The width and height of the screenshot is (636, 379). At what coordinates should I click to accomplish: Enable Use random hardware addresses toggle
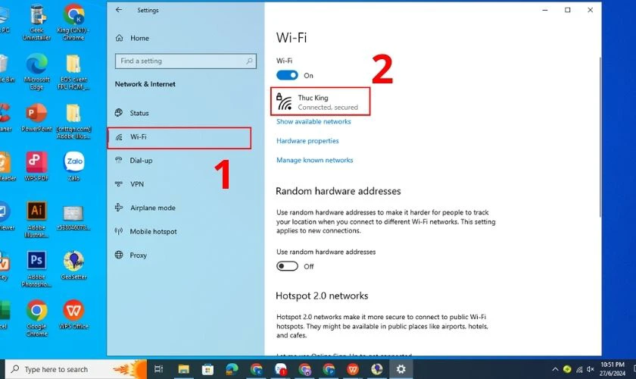point(287,266)
